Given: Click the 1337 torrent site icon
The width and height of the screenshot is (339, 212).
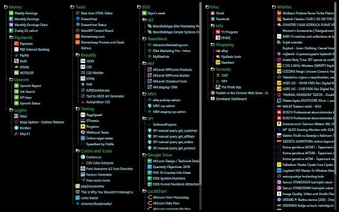Looking at the screenshot, I should (218, 75).
